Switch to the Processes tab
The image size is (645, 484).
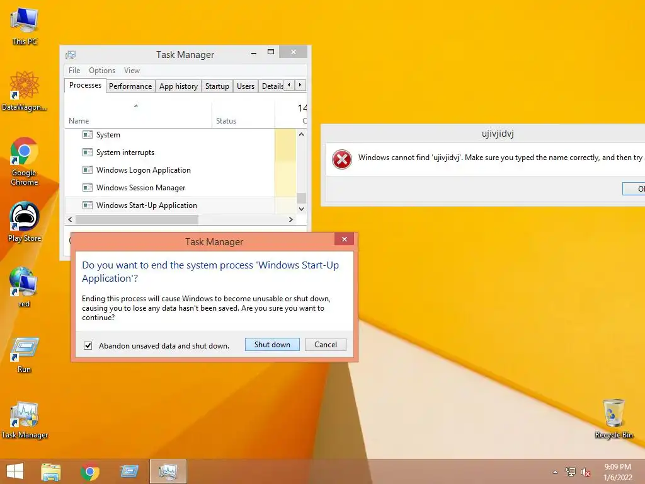pyautogui.click(x=85, y=85)
